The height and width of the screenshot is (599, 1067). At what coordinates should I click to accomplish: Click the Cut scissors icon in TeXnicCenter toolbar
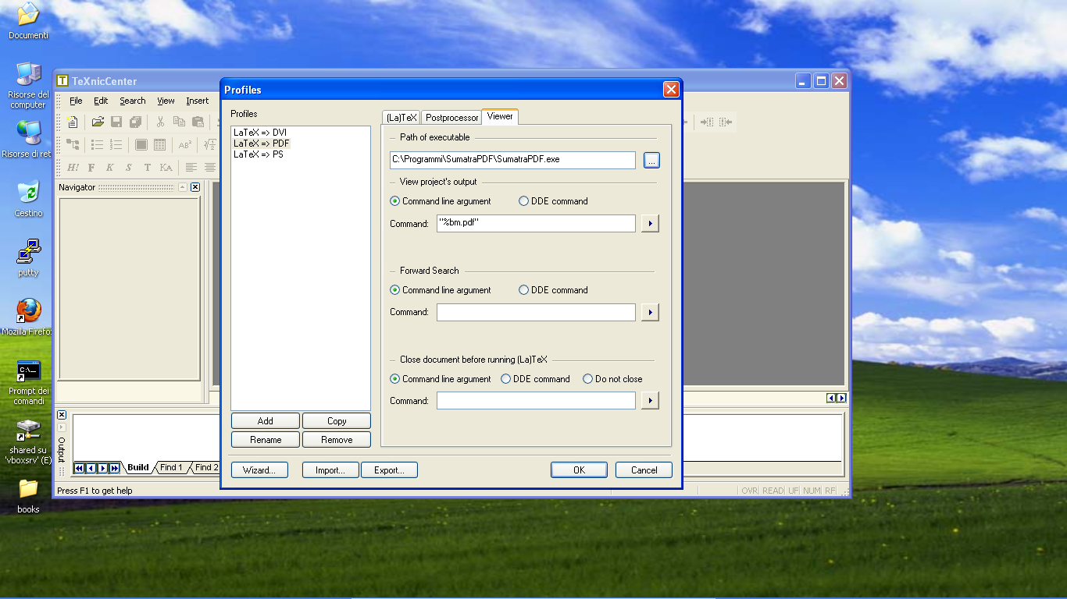click(160, 122)
